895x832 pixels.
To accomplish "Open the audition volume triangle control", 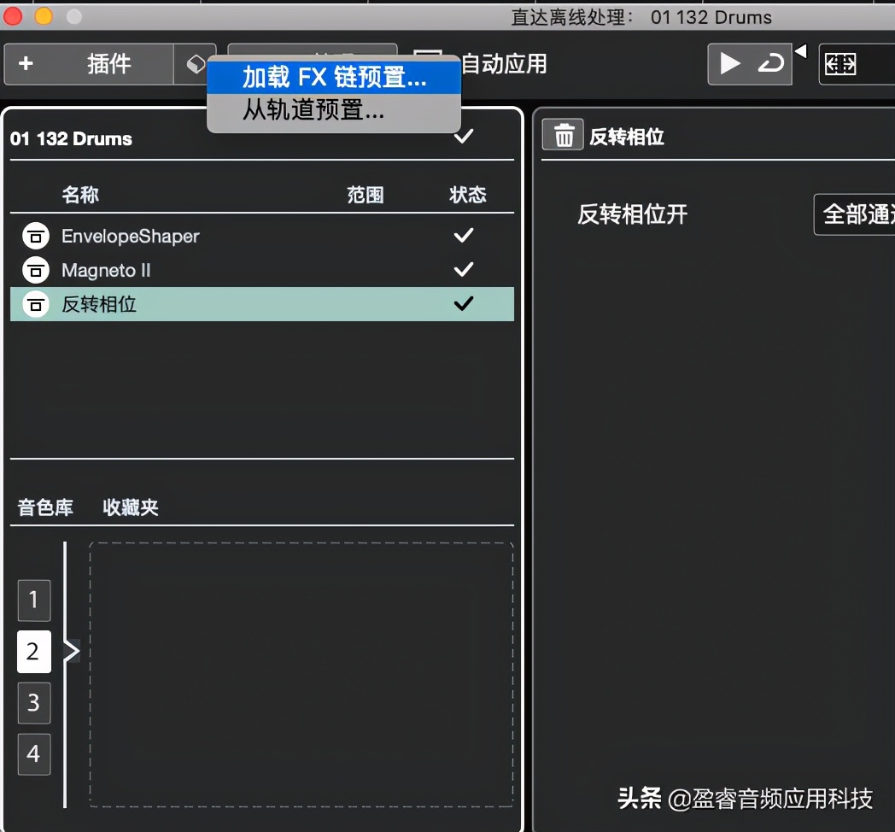I will [x=799, y=52].
